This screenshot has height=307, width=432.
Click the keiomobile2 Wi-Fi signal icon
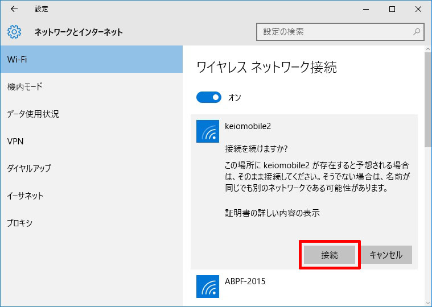[208, 131]
